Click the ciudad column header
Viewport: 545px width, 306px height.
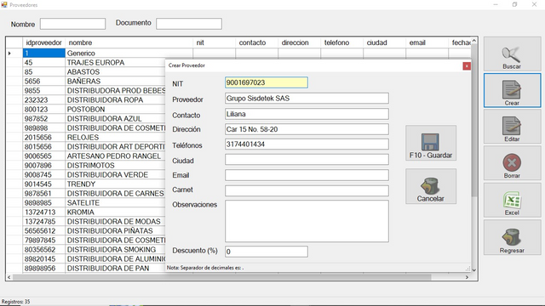(384, 42)
